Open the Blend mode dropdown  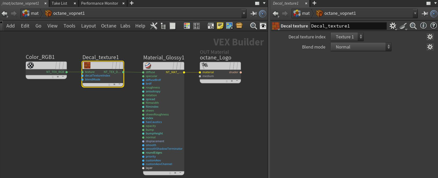coord(361,47)
